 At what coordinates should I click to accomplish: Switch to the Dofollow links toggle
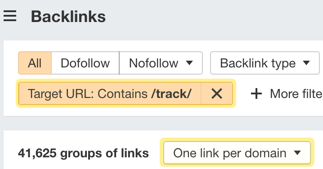(85, 63)
